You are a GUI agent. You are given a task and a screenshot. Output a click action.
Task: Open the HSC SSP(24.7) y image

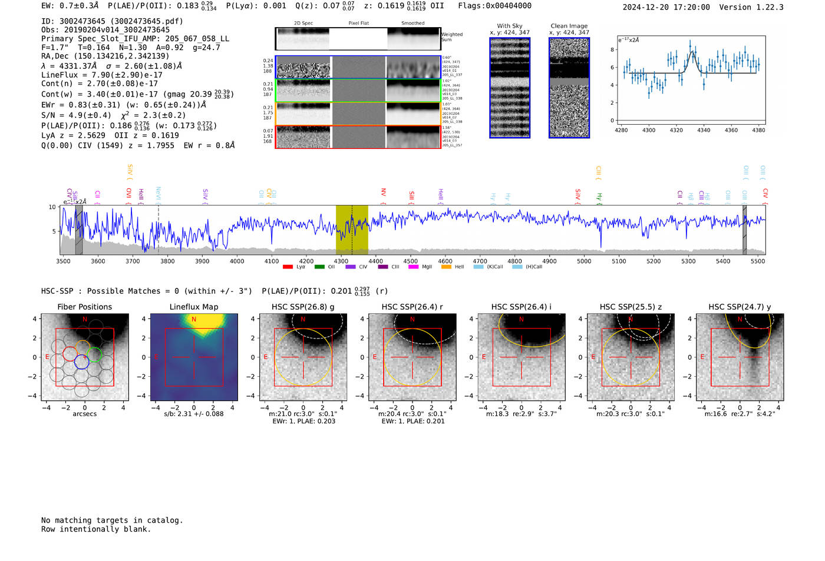[x=740, y=357]
